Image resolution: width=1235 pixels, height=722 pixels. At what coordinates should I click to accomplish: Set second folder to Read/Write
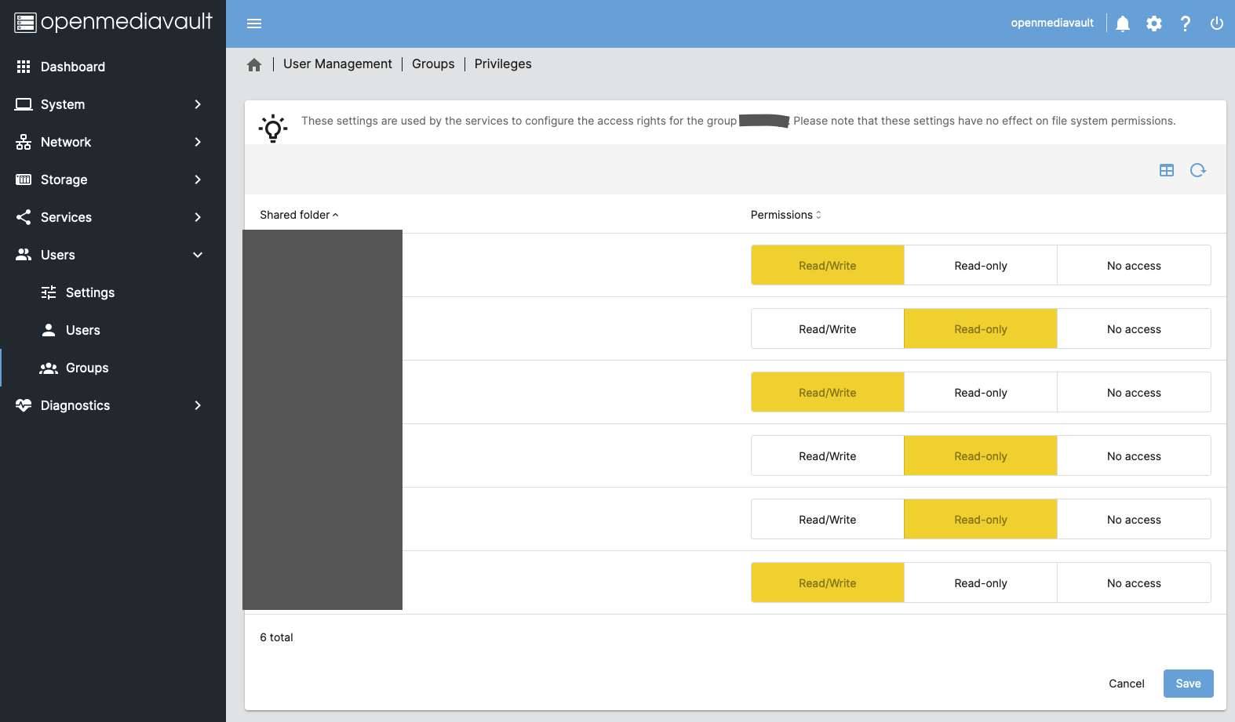(827, 329)
